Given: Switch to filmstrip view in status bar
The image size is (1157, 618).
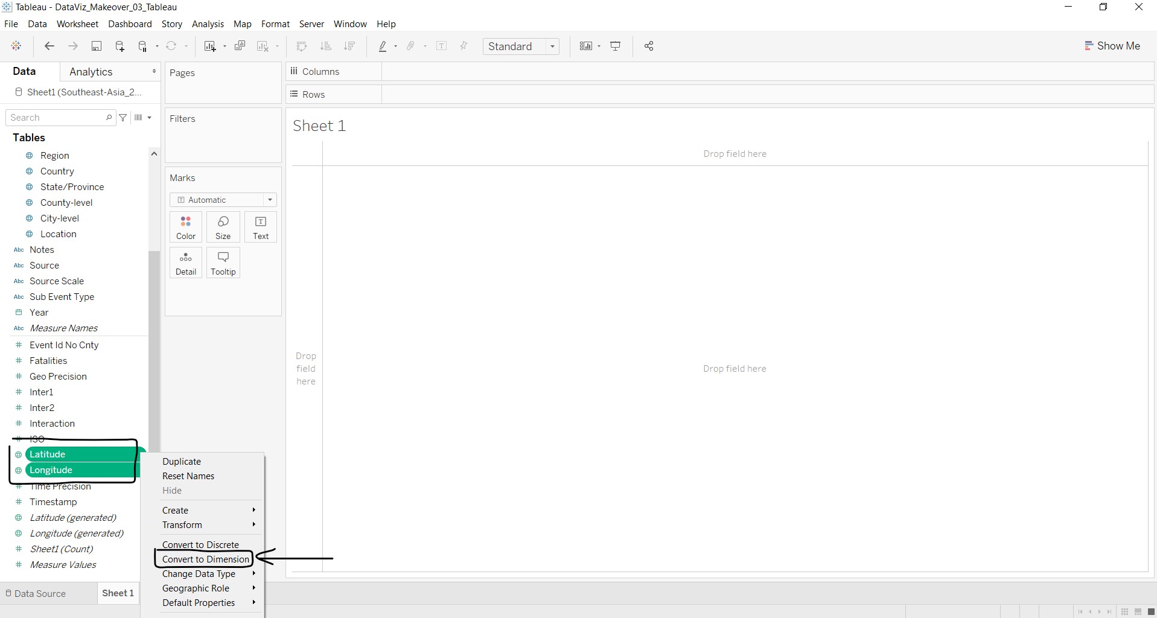Looking at the screenshot, I should (x=1138, y=612).
